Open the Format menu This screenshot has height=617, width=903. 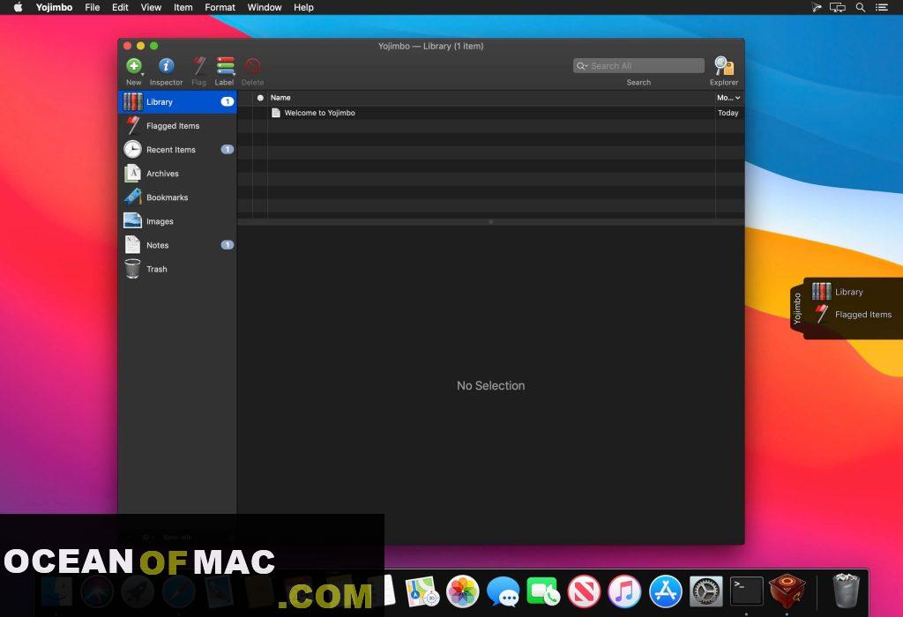tap(220, 7)
